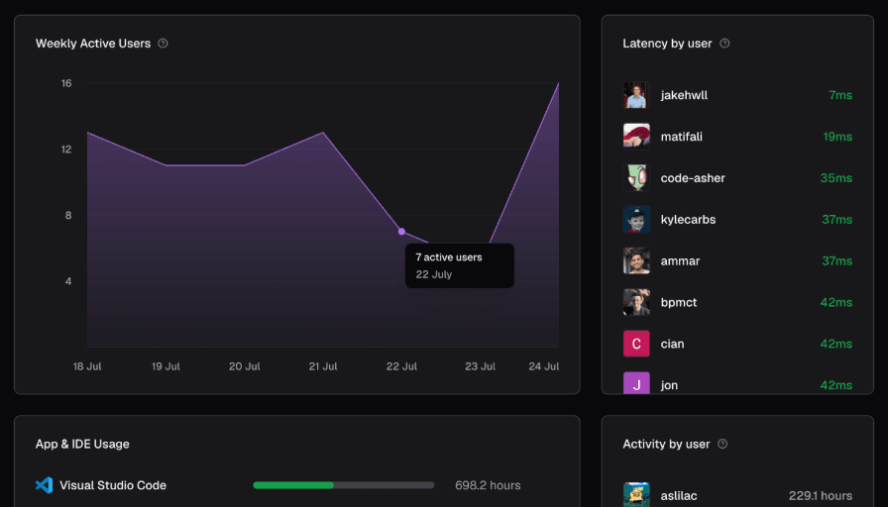The height and width of the screenshot is (507, 888).
Task: Click the cian username
Action: pos(672,344)
